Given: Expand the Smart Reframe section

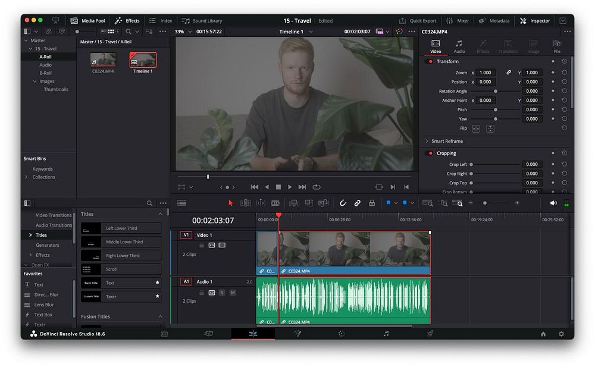Looking at the screenshot, I should click(x=427, y=141).
